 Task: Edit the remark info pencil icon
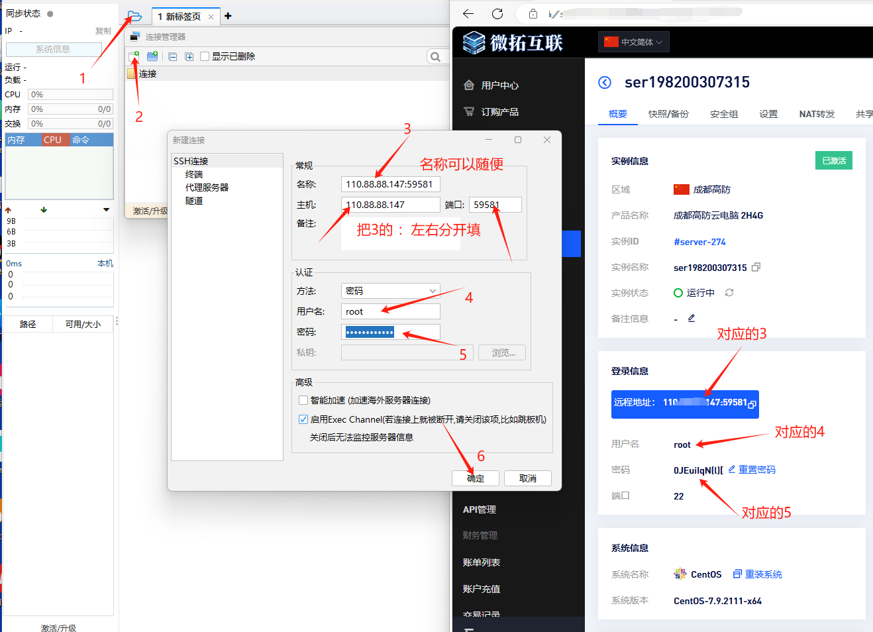point(692,318)
